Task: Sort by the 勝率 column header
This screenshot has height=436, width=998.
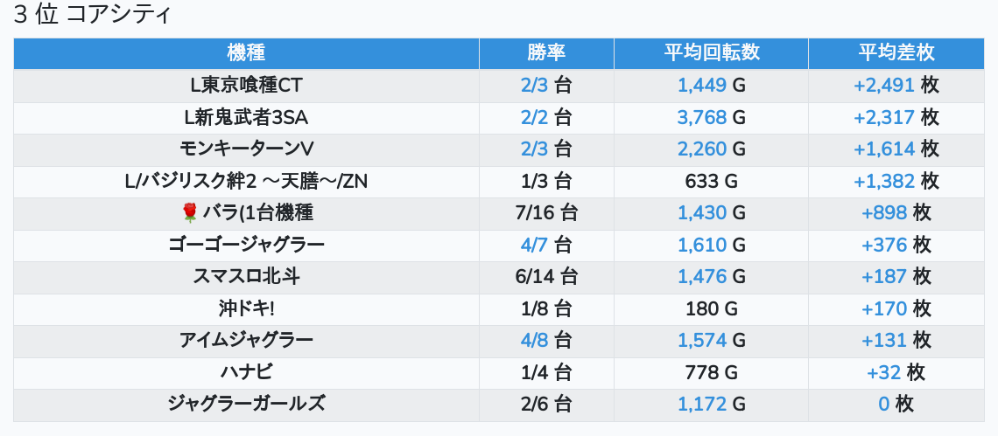Action: coord(546,52)
